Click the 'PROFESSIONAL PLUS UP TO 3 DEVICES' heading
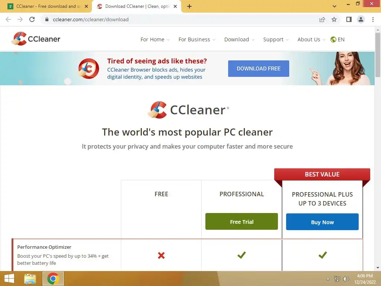381x286 pixels. [323, 199]
